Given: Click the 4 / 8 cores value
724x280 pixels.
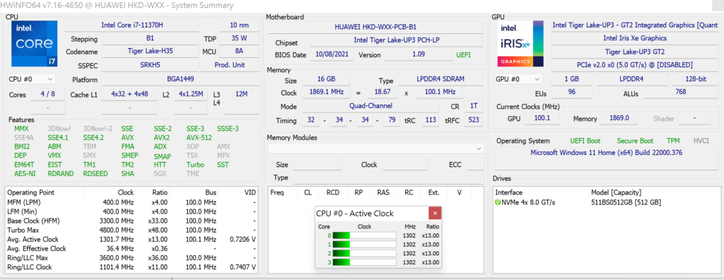Looking at the screenshot, I should 47,94.
